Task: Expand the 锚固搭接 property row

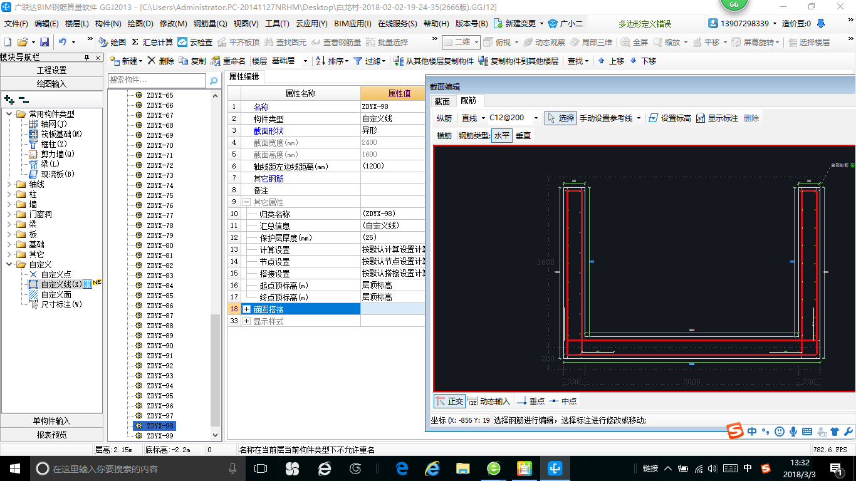Action: [x=246, y=309]
